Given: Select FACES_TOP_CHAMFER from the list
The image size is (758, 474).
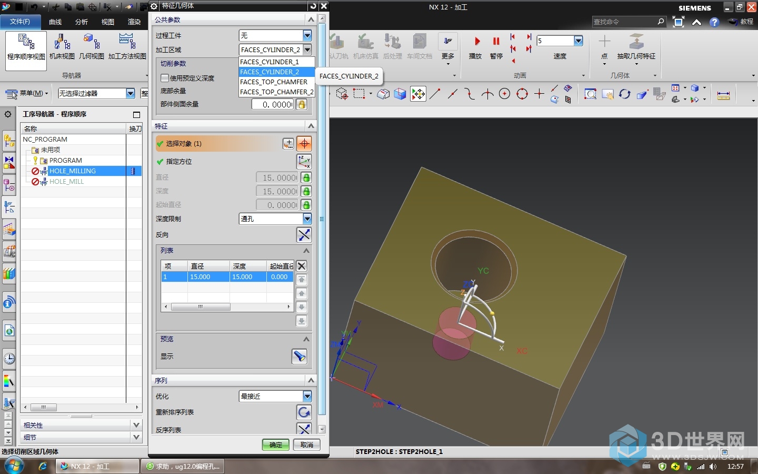Looking at the screenshot, I should (x=276, y=82).
